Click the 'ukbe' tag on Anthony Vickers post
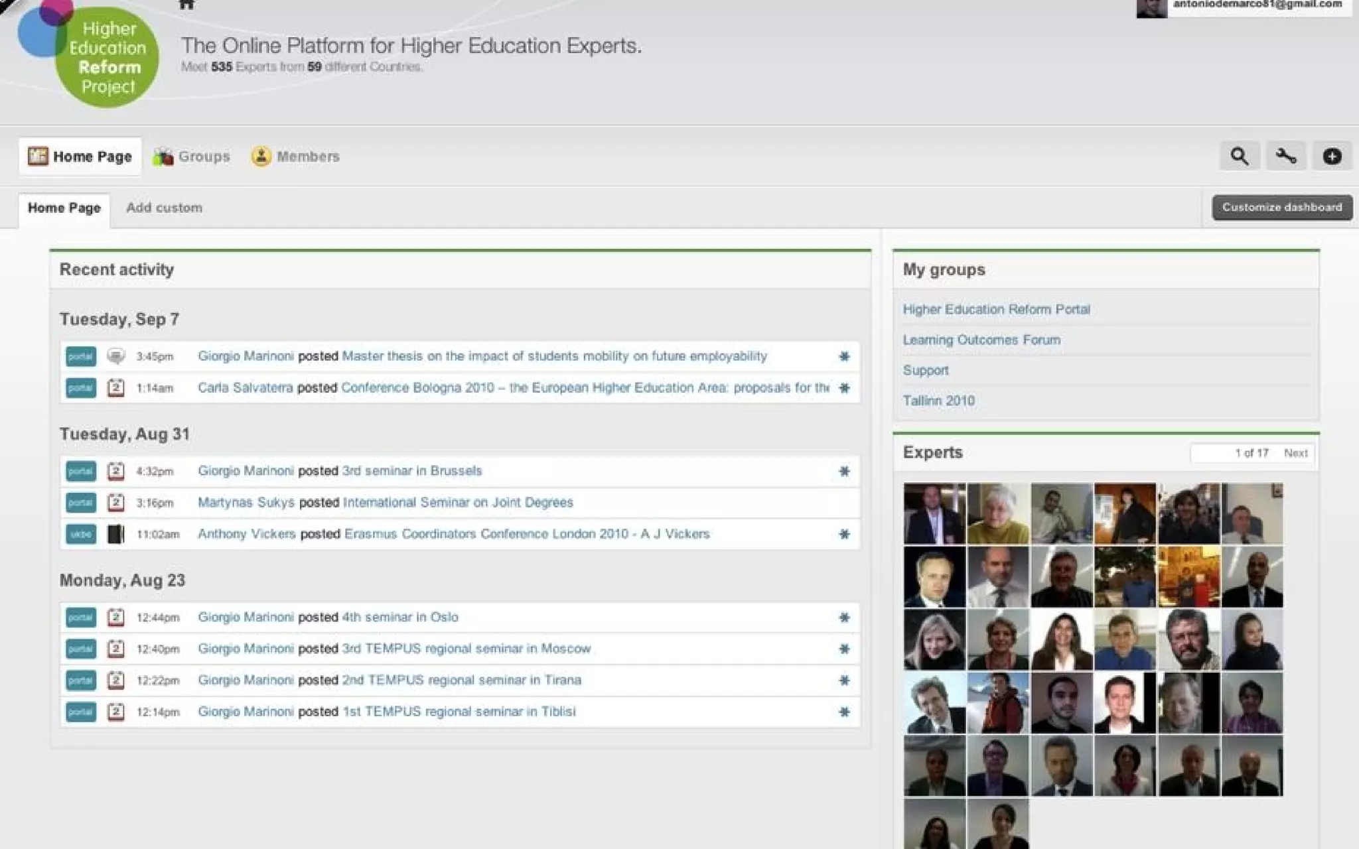This screenshot has width=1359, height=849. coord(81,534)
